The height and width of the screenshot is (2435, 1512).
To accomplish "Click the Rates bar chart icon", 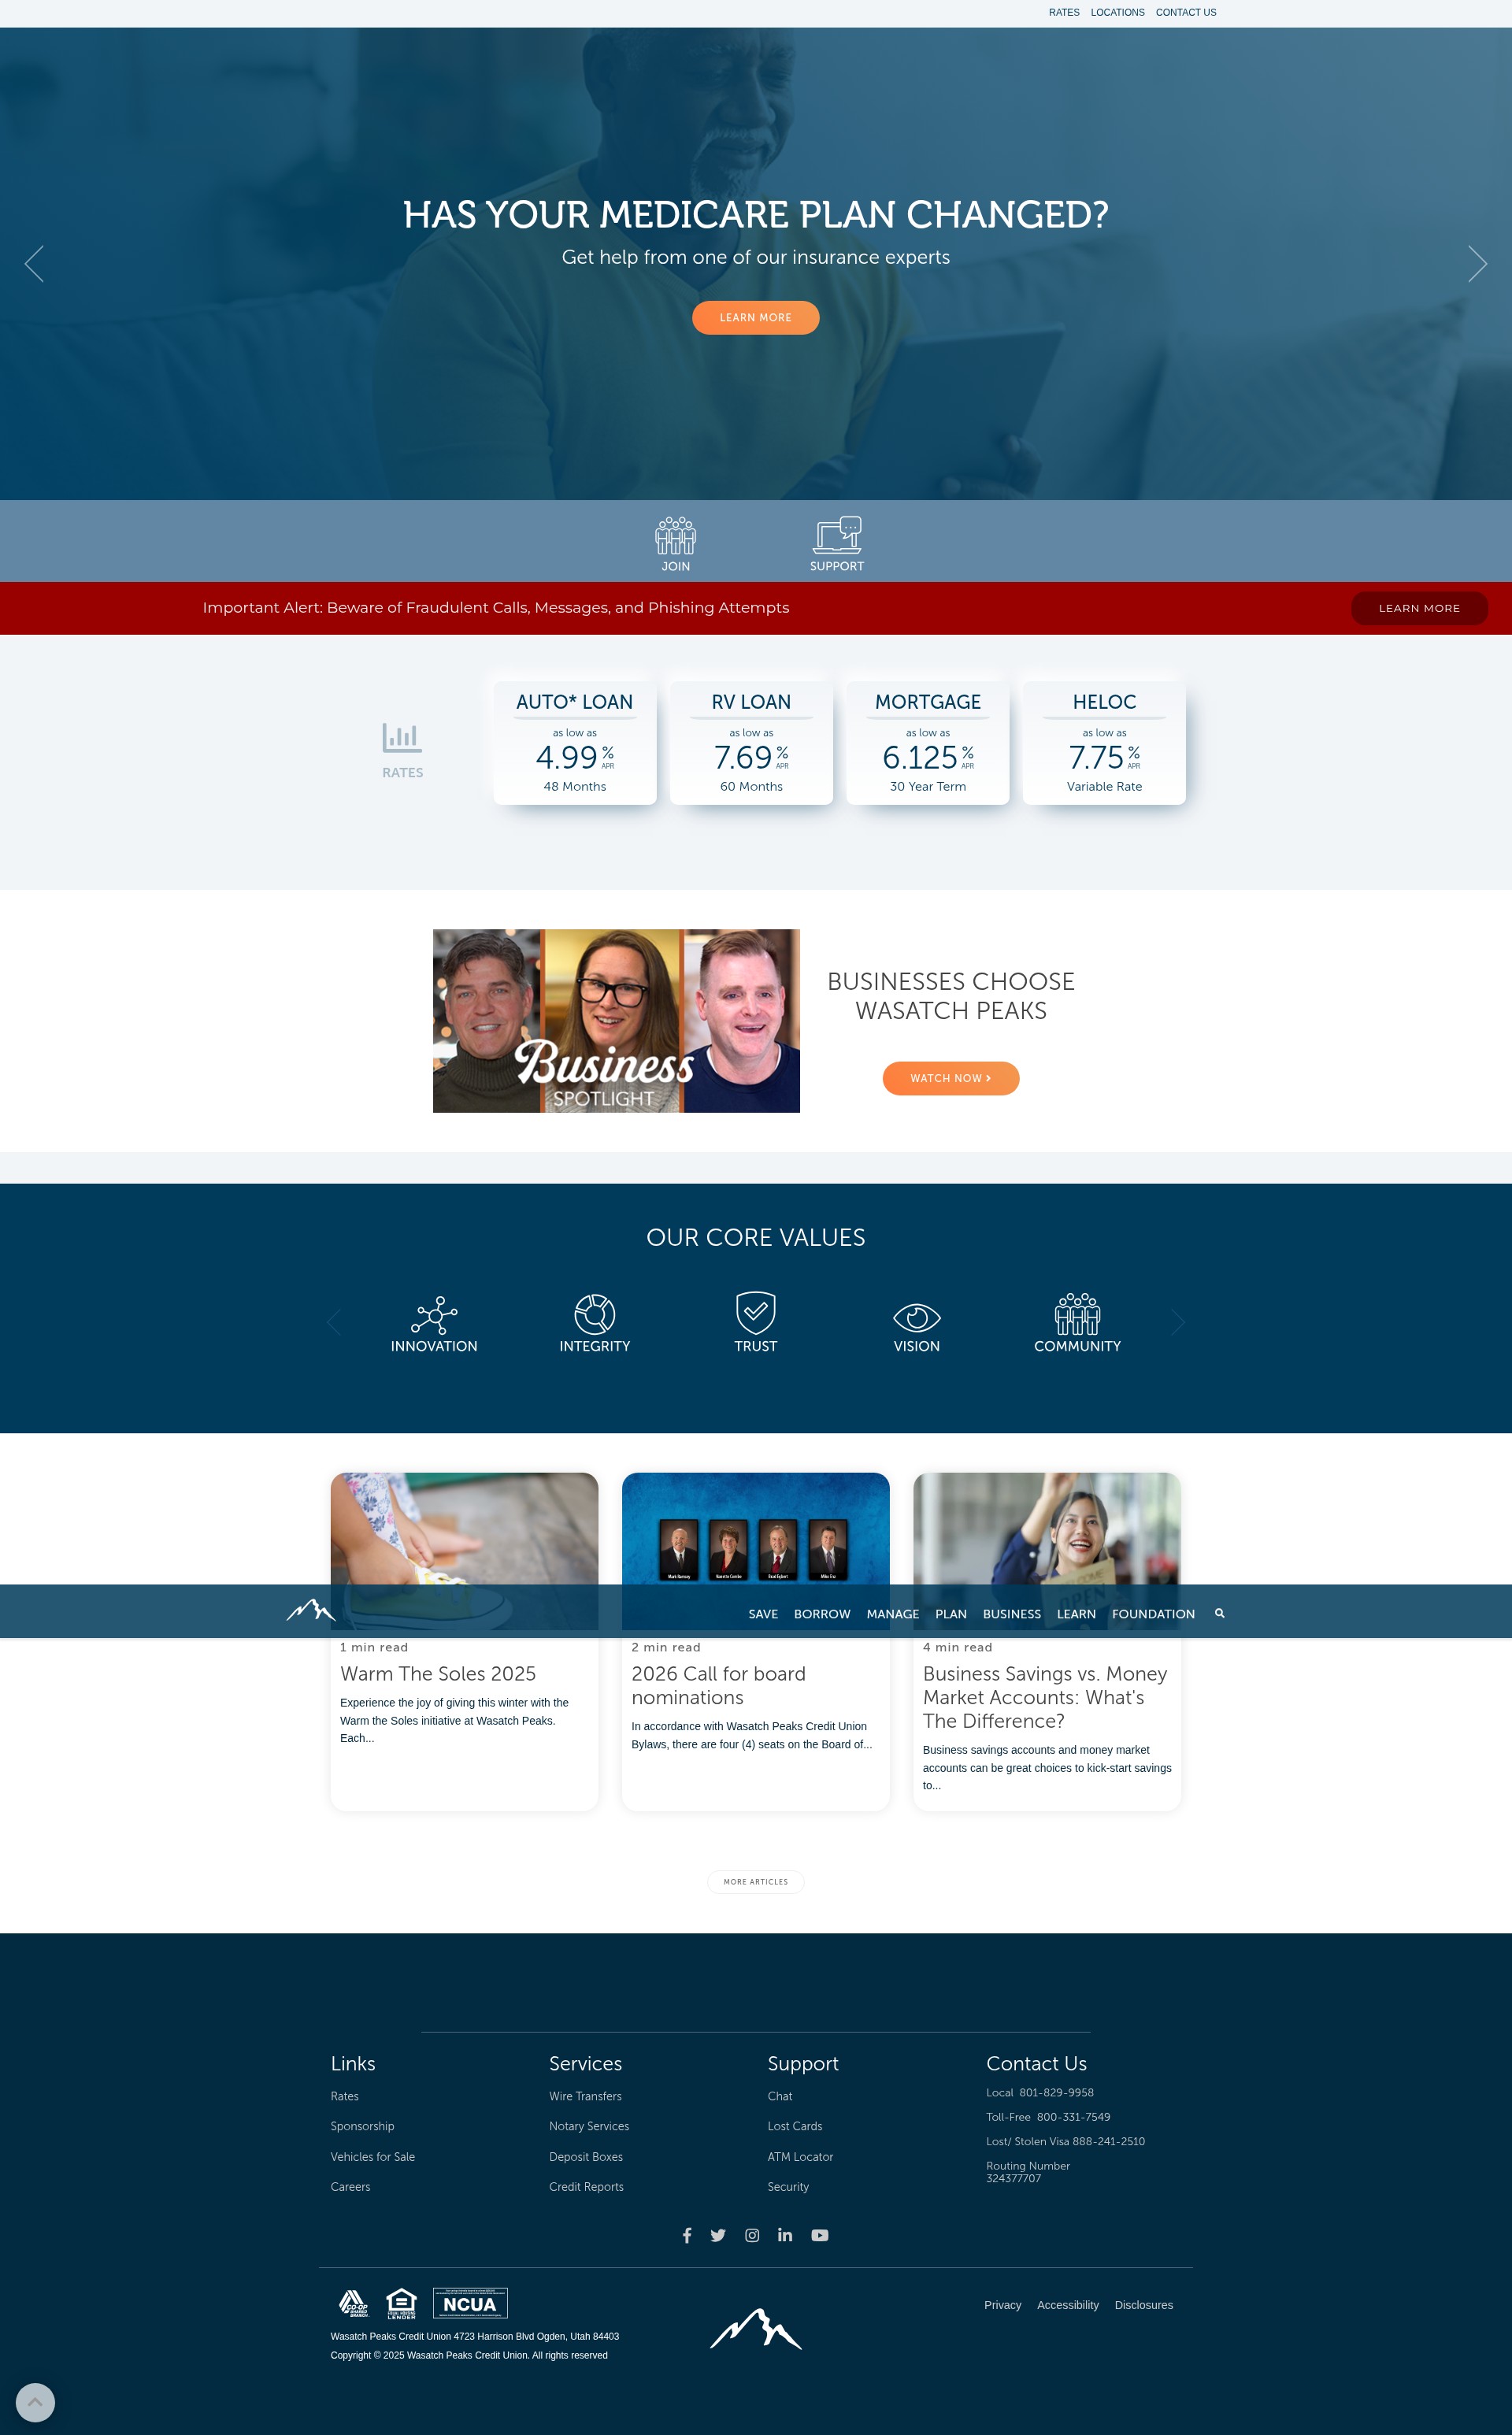I will click(x=402, y=739).
